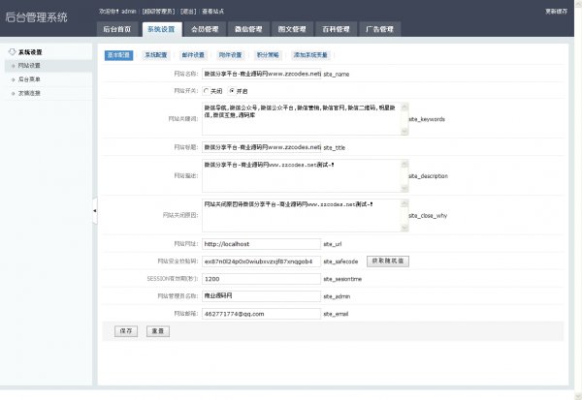Open 后台菜单 in the sidebar
This screenshot has width=582, height=400.
[29, 79]
